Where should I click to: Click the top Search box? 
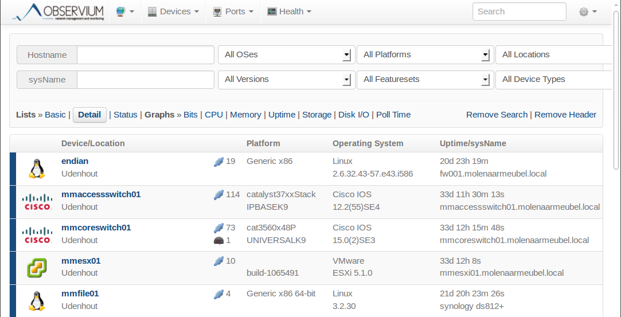click(519, 11)
